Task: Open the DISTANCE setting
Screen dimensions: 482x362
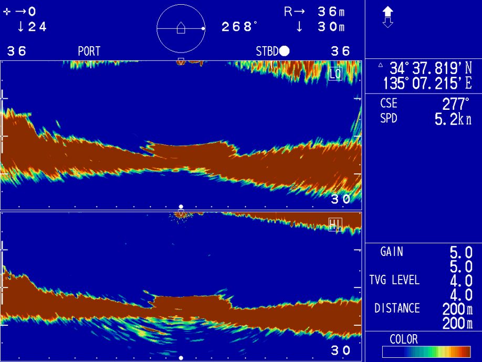Action: coord(397,308)
